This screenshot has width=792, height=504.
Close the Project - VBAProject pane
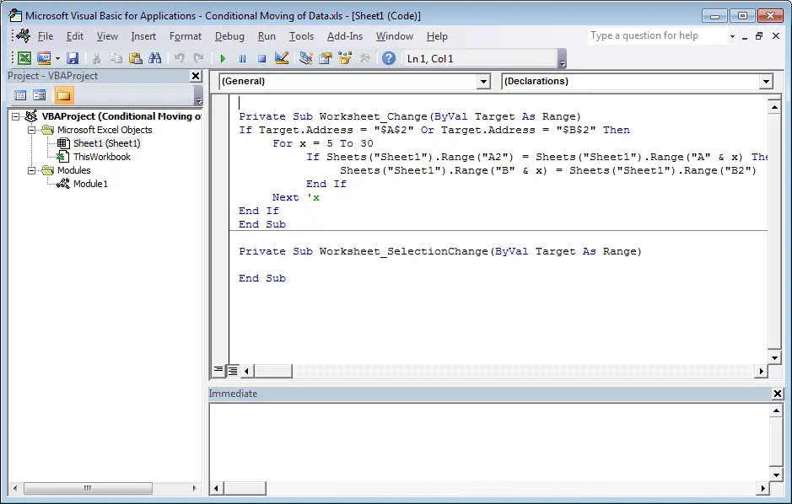(x=196, y=76)
